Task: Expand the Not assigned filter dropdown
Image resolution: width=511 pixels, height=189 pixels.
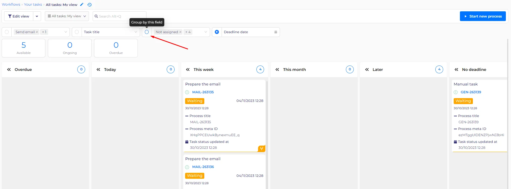Action: [x=206, y=32]
